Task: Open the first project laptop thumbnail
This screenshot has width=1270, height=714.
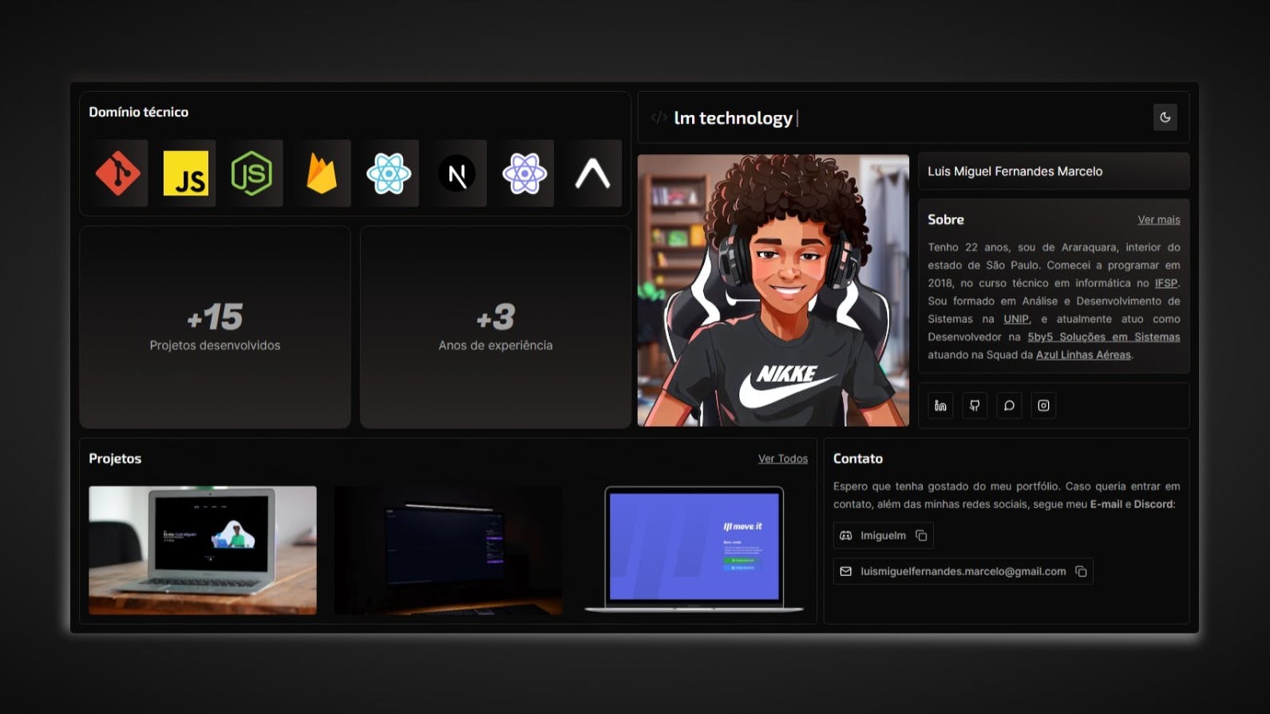Action: [x=203, y=550]
